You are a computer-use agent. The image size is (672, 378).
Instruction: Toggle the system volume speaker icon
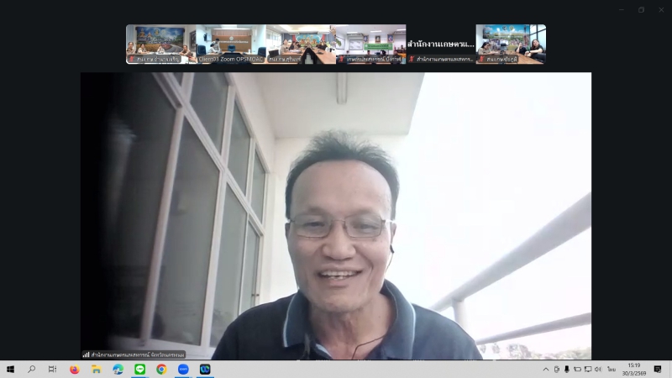(x=598, y=369)
